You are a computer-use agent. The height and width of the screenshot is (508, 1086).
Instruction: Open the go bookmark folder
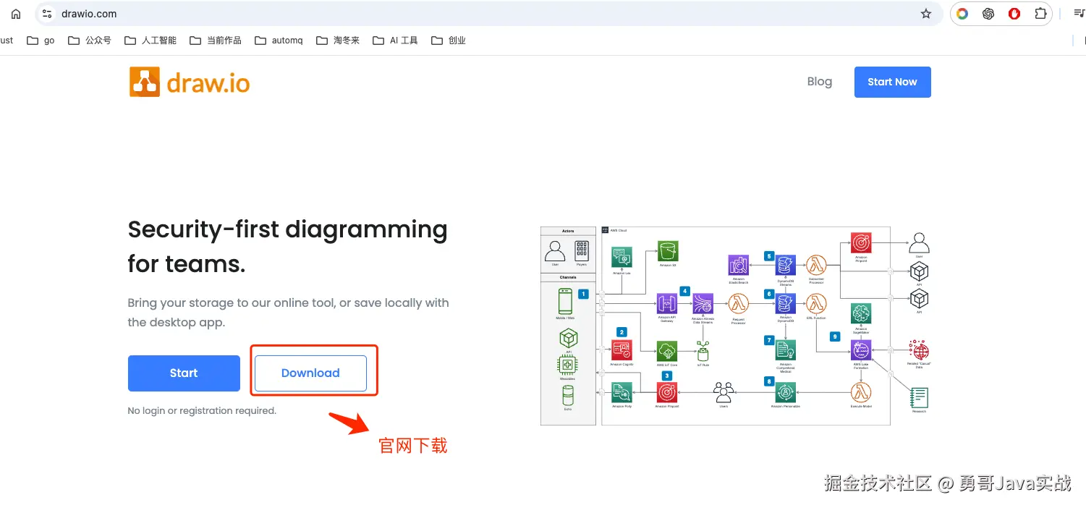[x=41, y=41]
